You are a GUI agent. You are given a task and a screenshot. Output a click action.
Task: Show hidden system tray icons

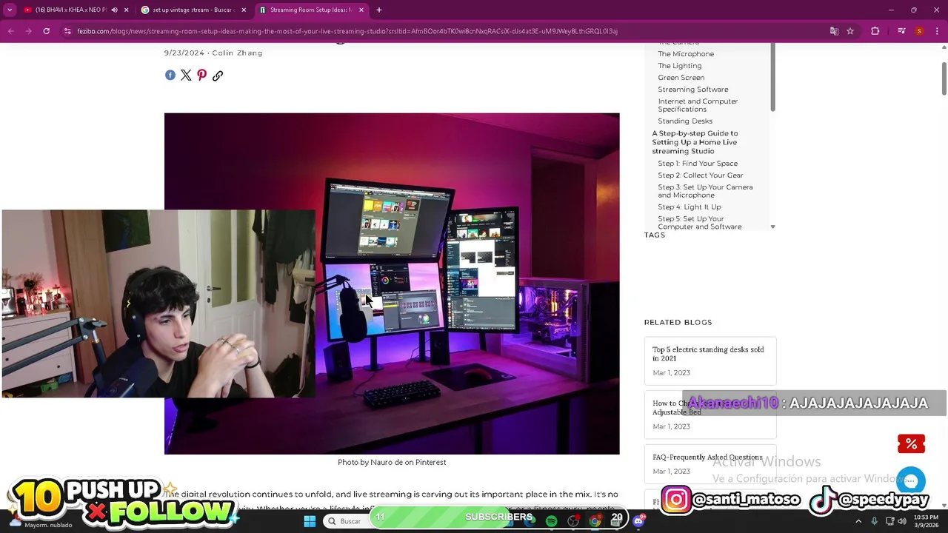[x=858, y=521]
